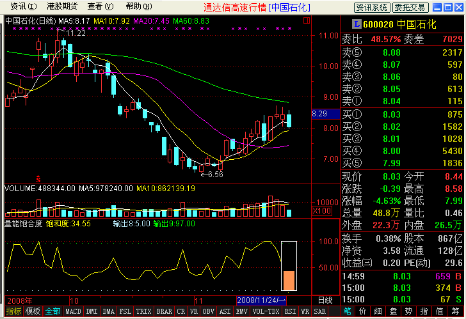Image resolution: width=466 pixels, height=319 pixels.
Task: Click the 饱和度:34.55 indicator label
Action: coord(68,224)
